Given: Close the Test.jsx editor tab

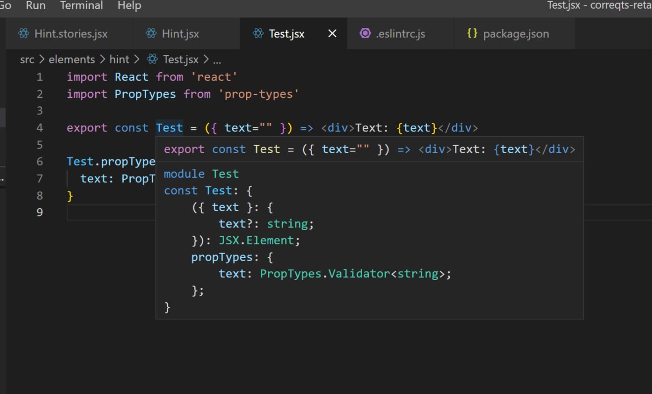Looking at the screenshot, I should [x=332, y=34].
